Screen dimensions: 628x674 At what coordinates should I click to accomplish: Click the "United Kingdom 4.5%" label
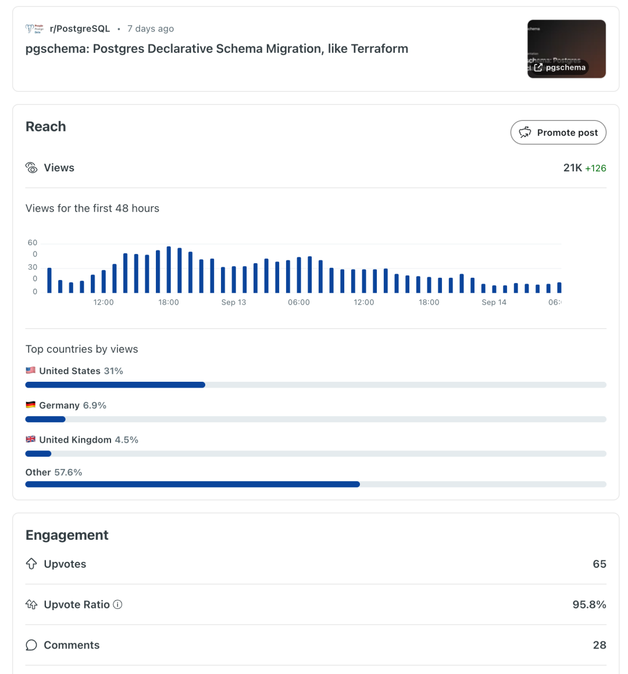[88, 439]
